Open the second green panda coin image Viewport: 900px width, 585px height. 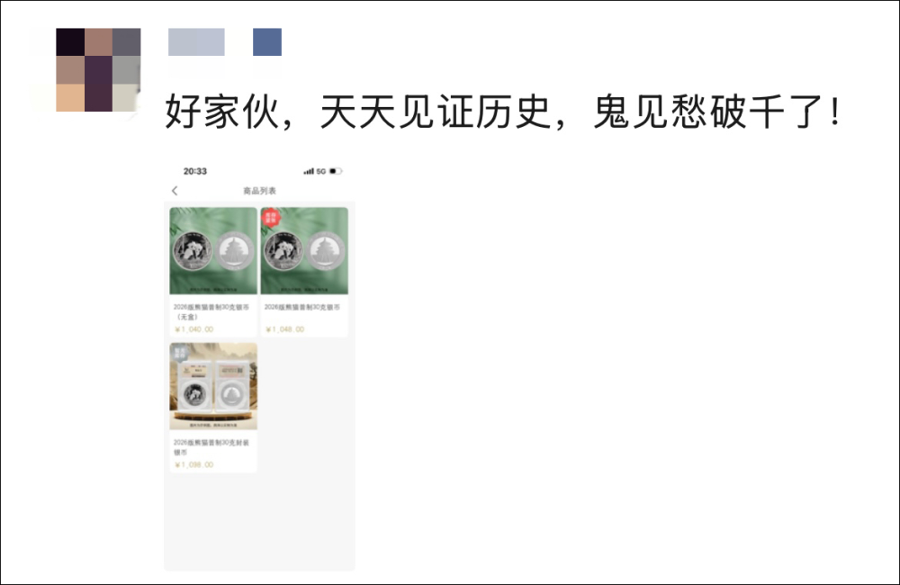click(304, 251)
